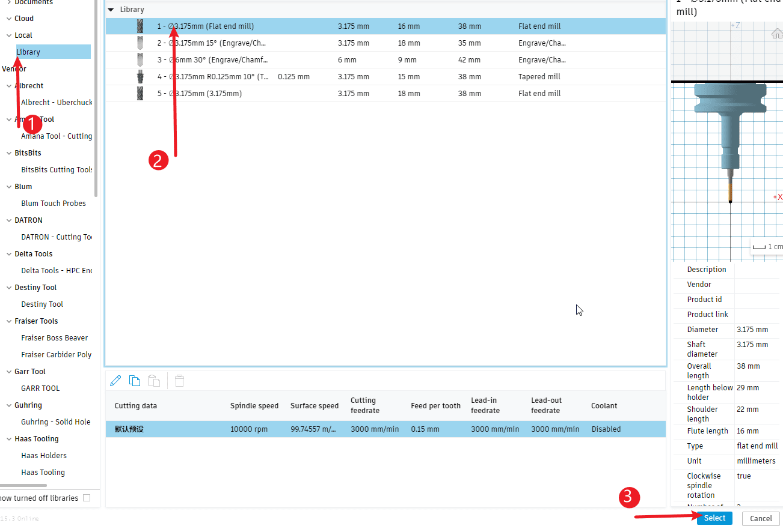Collapse the Haas Tooling vendor chevron
Image resolution: width=783 pixels, height=526 pixels.
click(9, 439)
